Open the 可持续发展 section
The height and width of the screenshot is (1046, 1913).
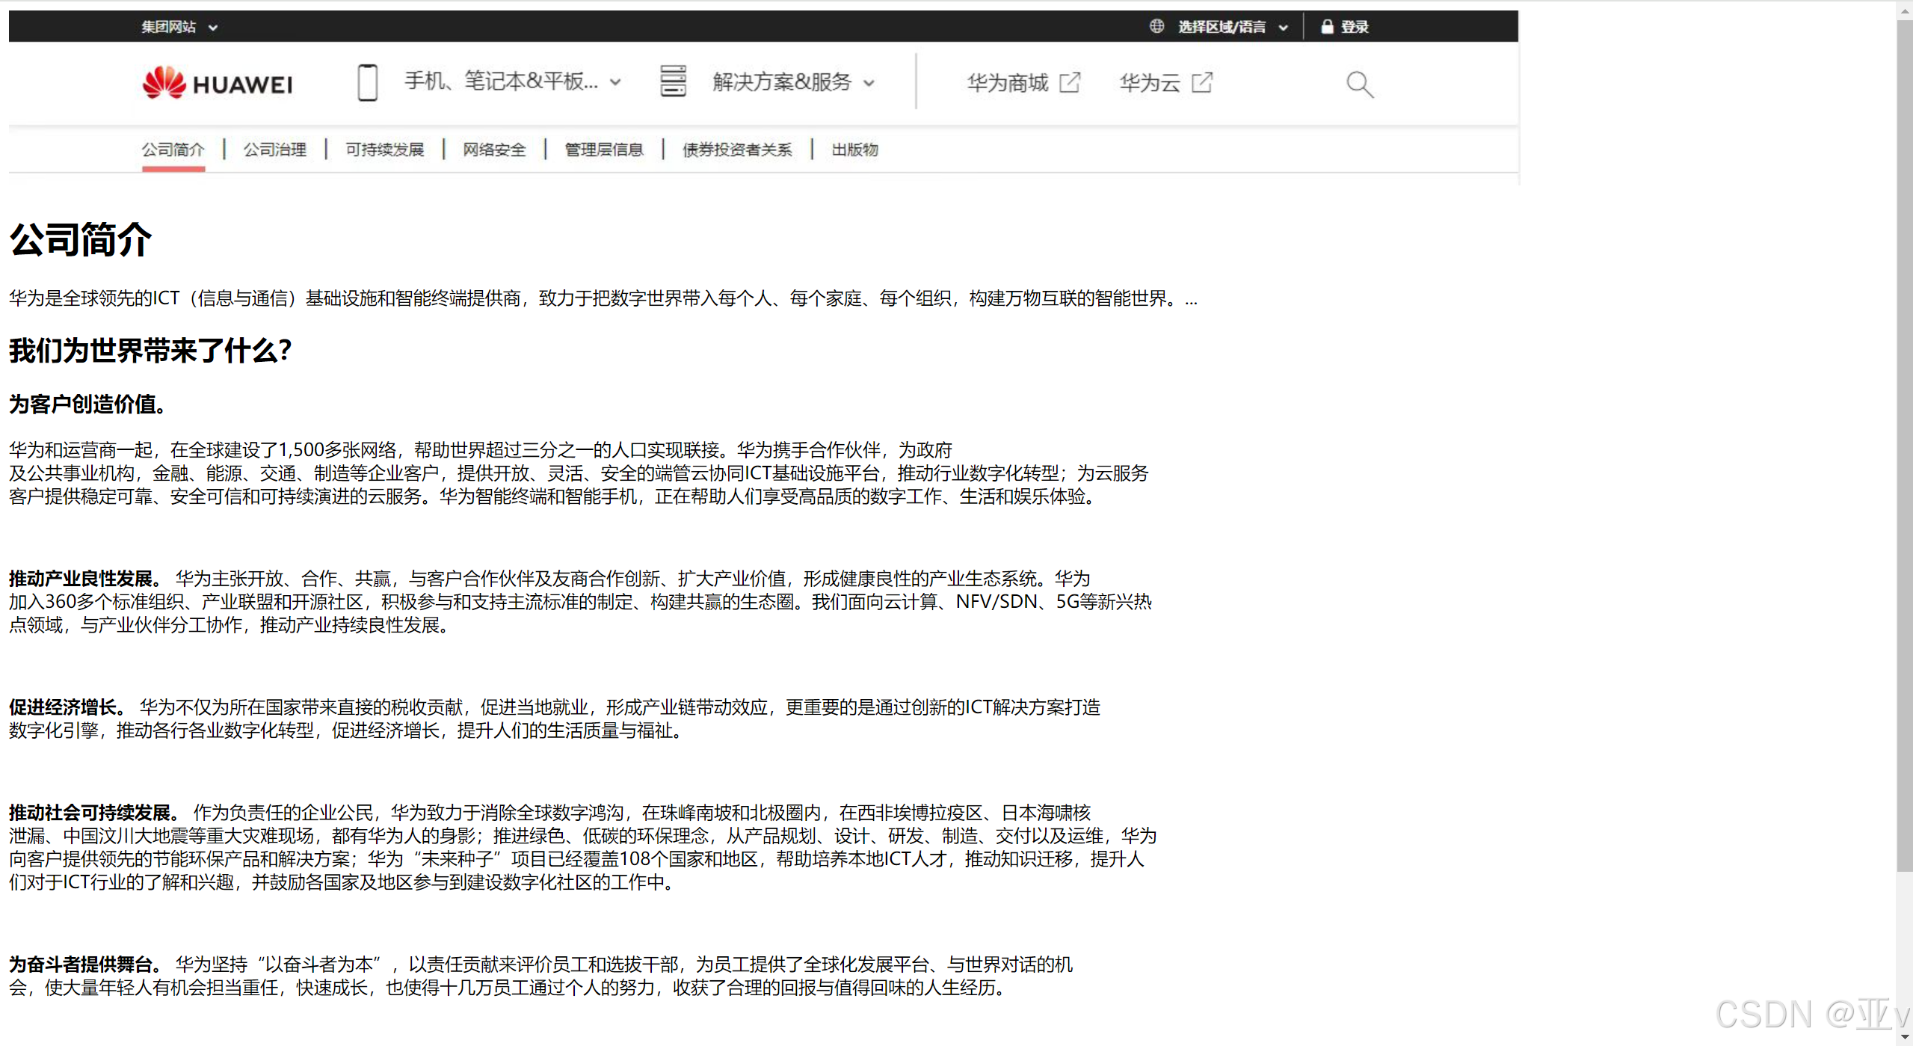[384, 150]
